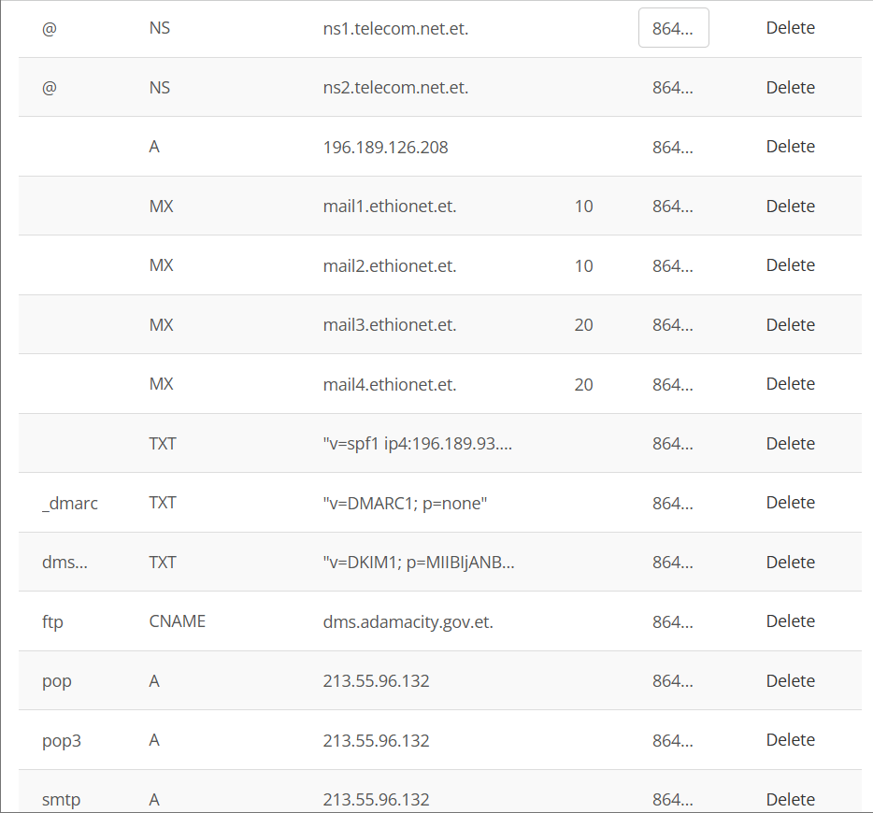This screenshot has width=873, height=813.
Task: Click the priority 10 of mail1.ethionet.et.
Action: [584, 207]
